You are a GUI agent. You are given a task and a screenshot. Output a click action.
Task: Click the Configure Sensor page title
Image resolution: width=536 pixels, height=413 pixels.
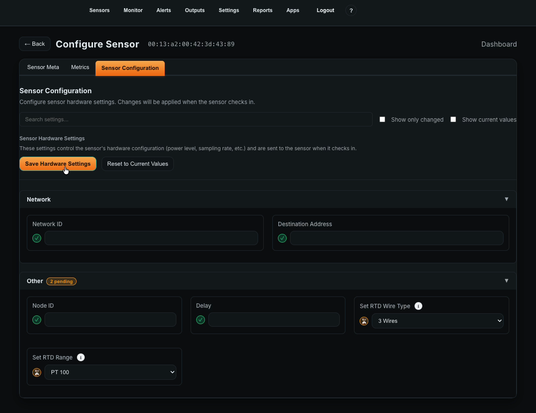tap(97, 44)
